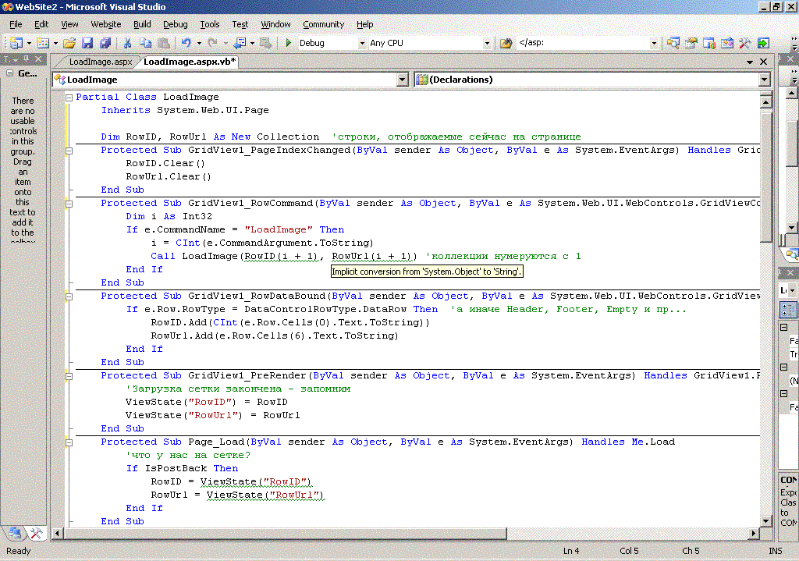
Task: Click the Open File folder icon
Action: coord(69,44)
